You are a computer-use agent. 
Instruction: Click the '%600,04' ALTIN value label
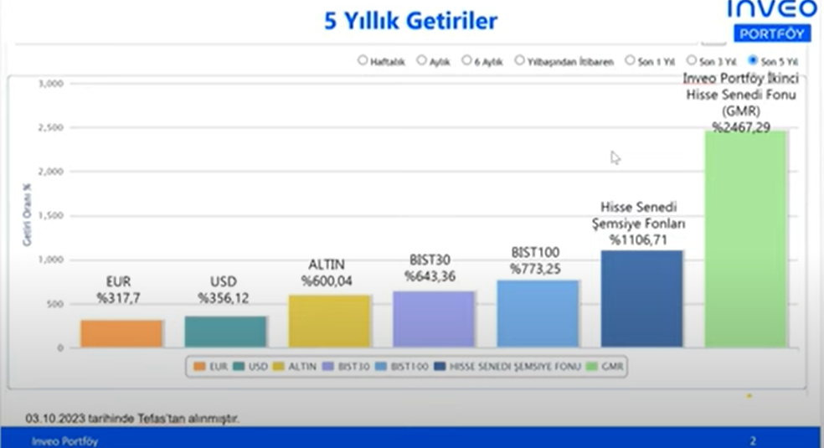[x=327, y=281]
